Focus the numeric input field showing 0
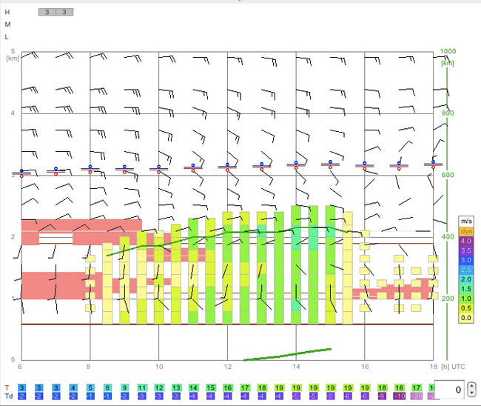This screenshot has width=481, height=406. (x=449, y=390)
